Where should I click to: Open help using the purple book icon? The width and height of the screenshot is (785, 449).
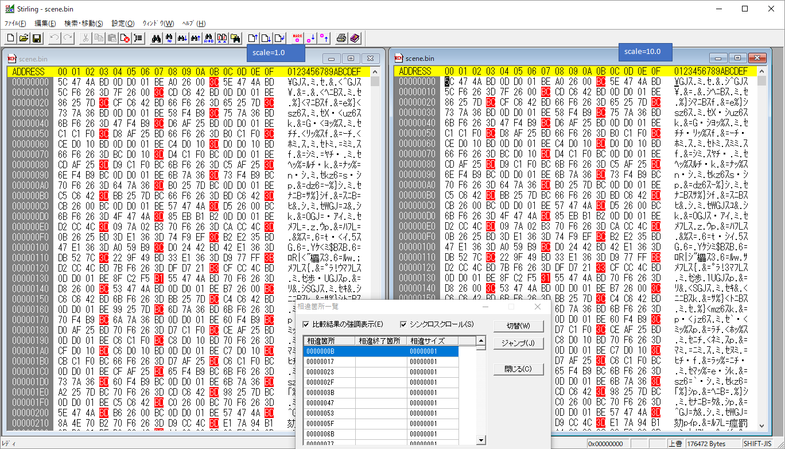355,38
